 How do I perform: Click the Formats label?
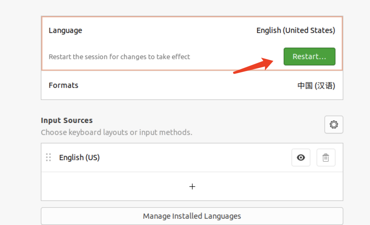(x=63, y=85)
